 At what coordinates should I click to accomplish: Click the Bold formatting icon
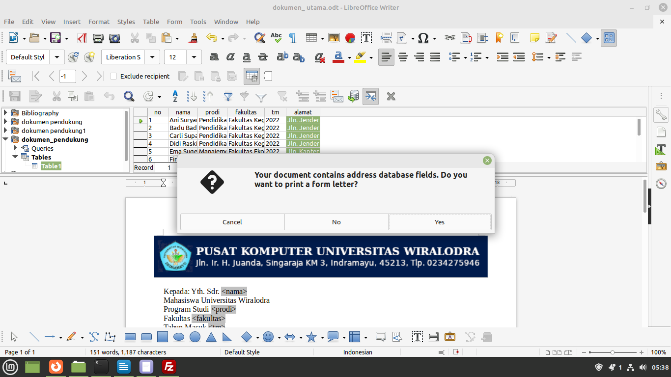tap(214, 57)
